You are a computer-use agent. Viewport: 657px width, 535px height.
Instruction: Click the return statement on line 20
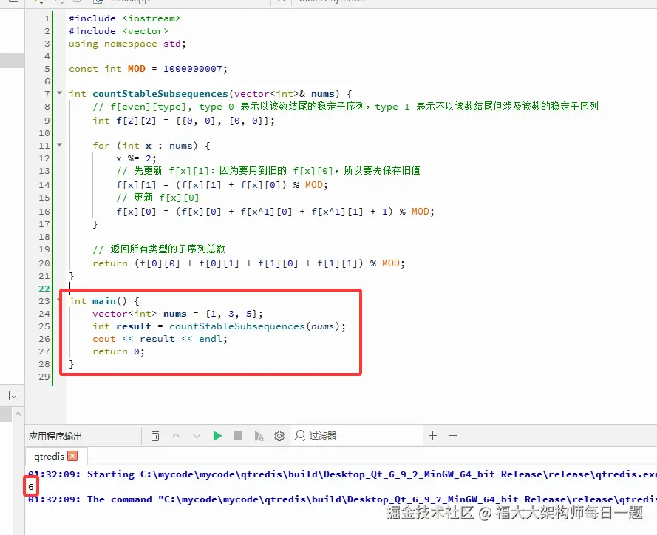248,263
